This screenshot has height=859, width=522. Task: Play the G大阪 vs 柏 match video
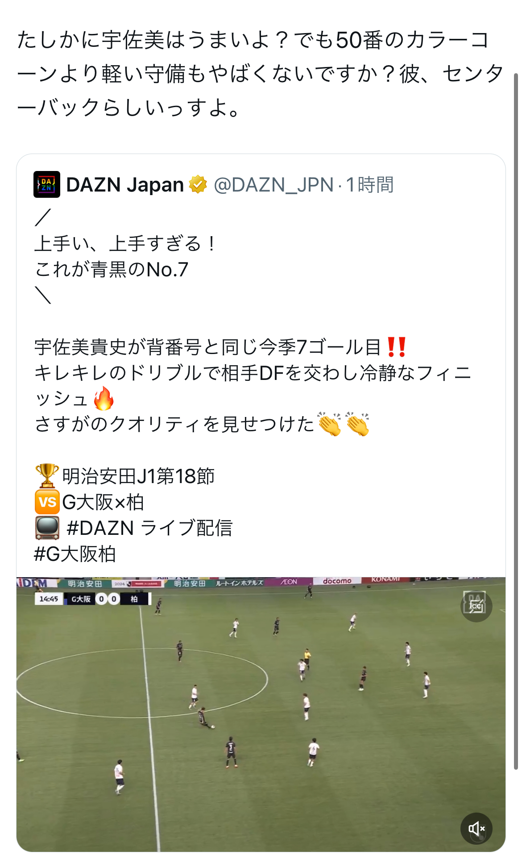point(261,714)
